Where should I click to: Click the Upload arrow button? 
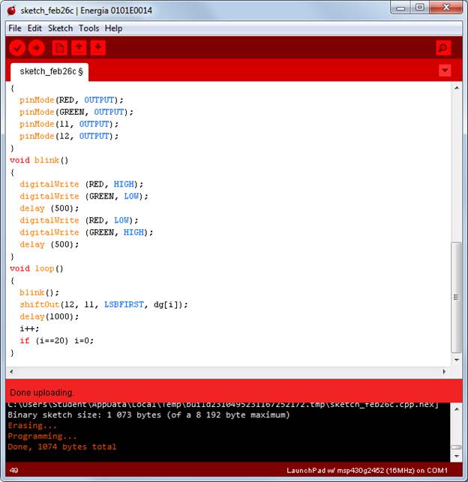36,48
